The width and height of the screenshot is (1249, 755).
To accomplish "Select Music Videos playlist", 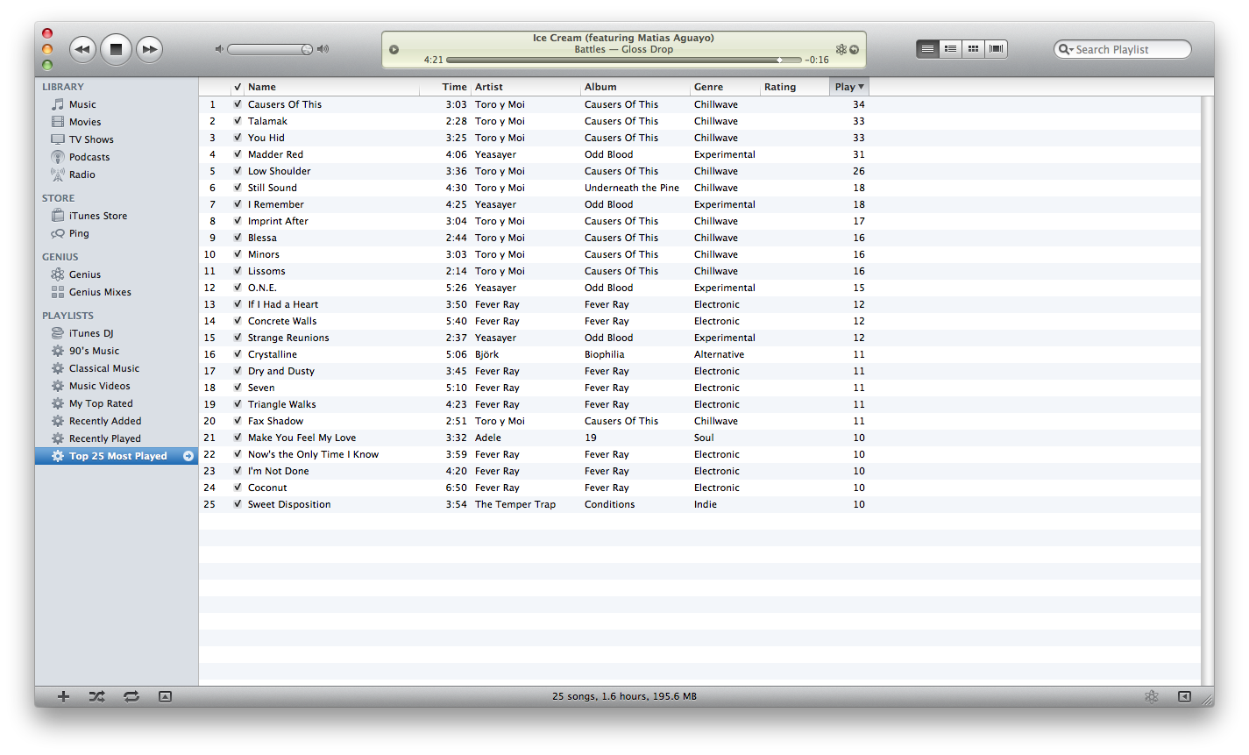I will (99, 386).
